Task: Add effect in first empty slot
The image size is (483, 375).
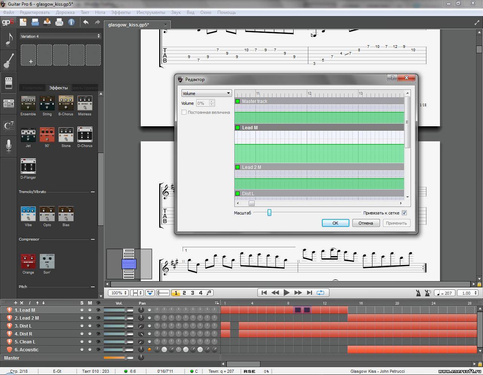Action: pos(28,55)
